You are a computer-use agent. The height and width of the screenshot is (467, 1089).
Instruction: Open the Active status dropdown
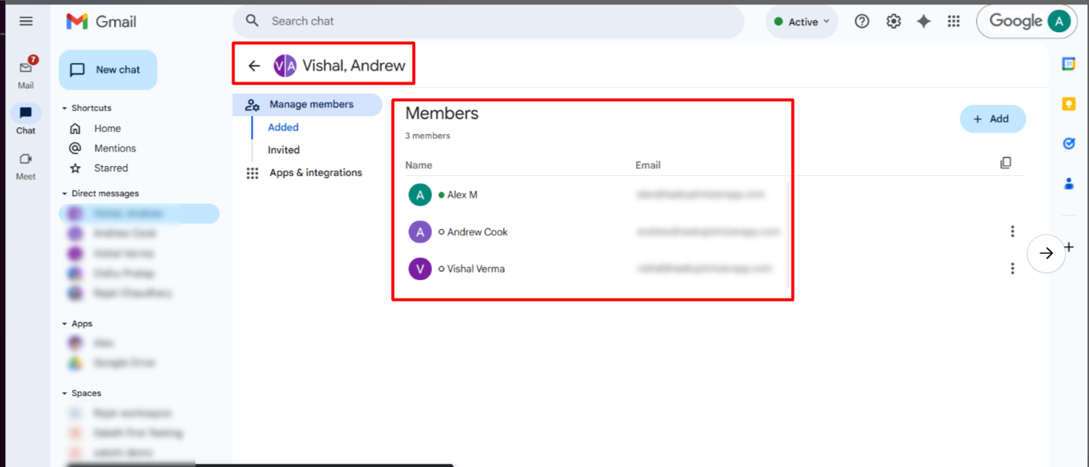(x=801, y=22)
